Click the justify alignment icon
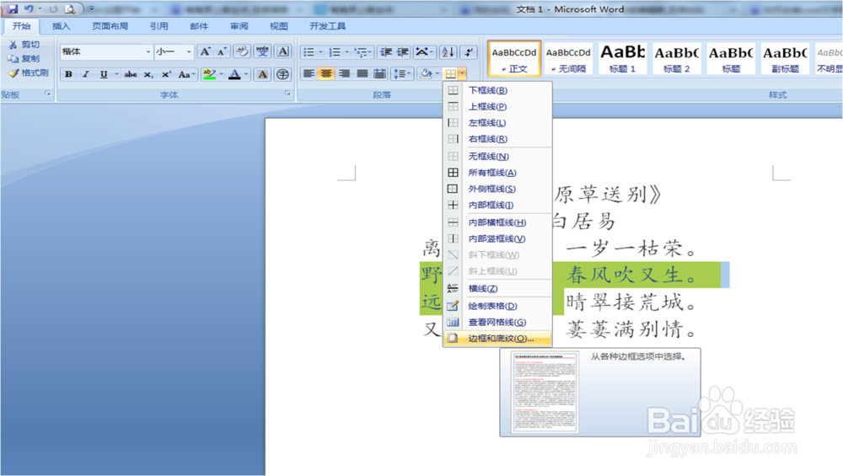The width and height of the screenshot is (843, 476). (x=362, y=73)
